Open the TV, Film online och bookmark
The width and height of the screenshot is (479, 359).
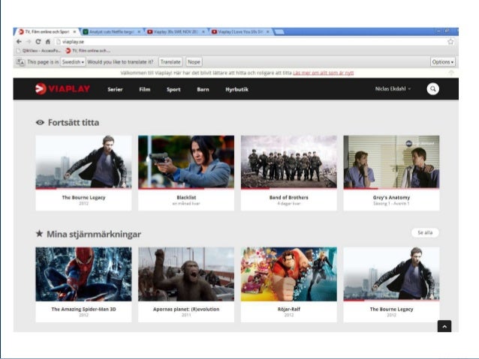(89, 51)
